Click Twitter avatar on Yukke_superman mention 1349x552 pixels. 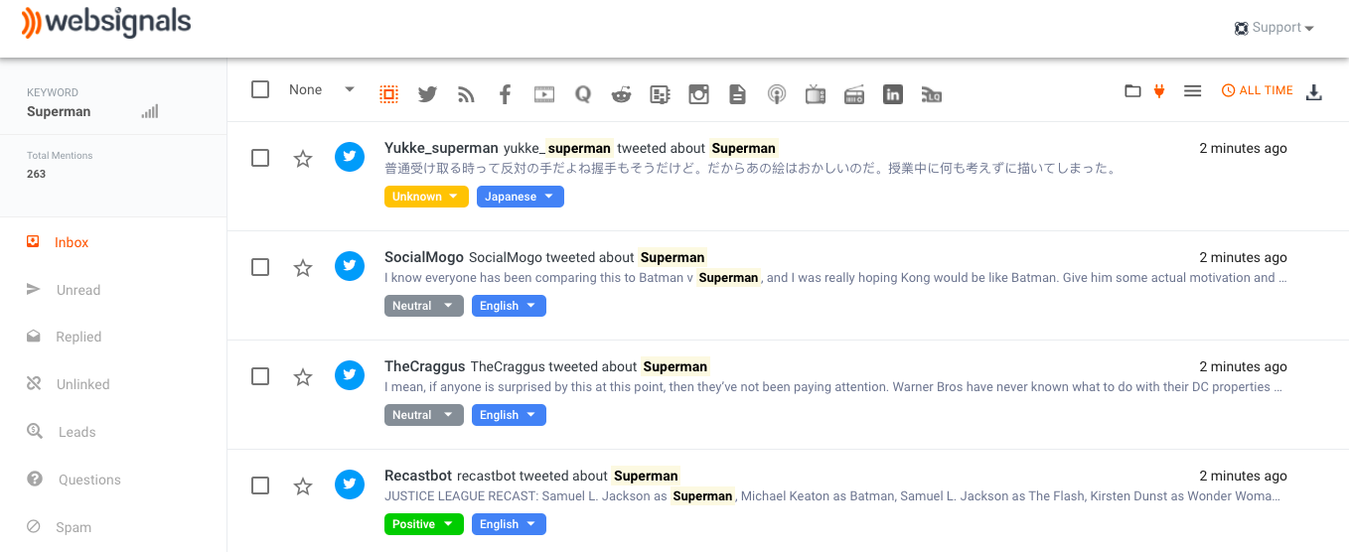[x=350, y=157]
